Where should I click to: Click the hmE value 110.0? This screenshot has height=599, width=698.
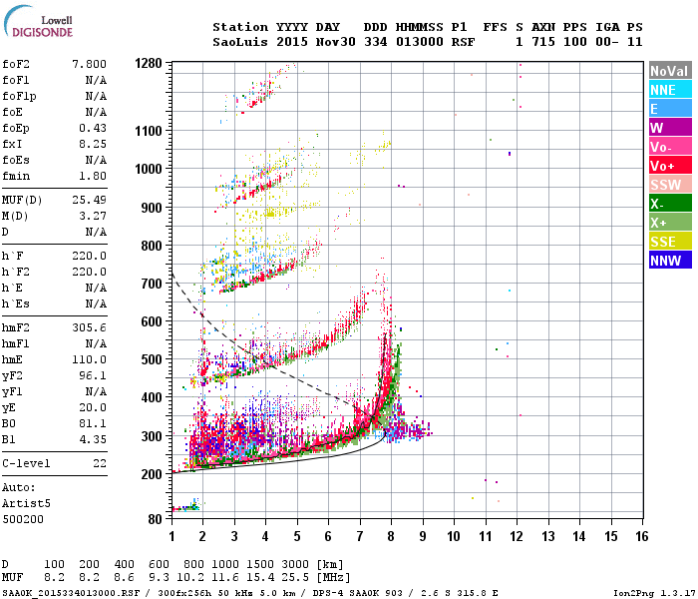tap(89, 359)
